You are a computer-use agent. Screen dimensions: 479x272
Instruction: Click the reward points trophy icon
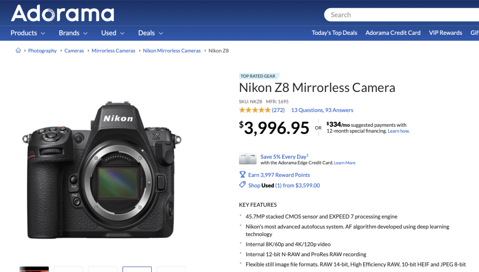click(242, 175)
